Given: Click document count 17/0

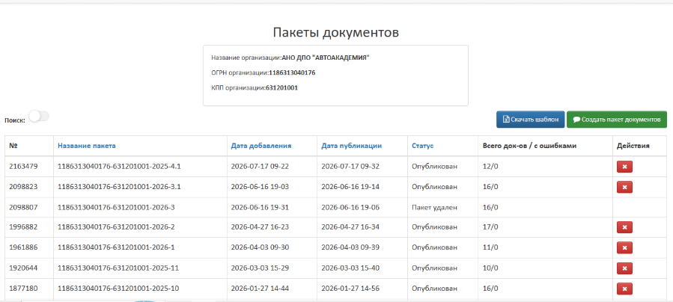Looking at the screenshot, I should (x=490, y=227).
